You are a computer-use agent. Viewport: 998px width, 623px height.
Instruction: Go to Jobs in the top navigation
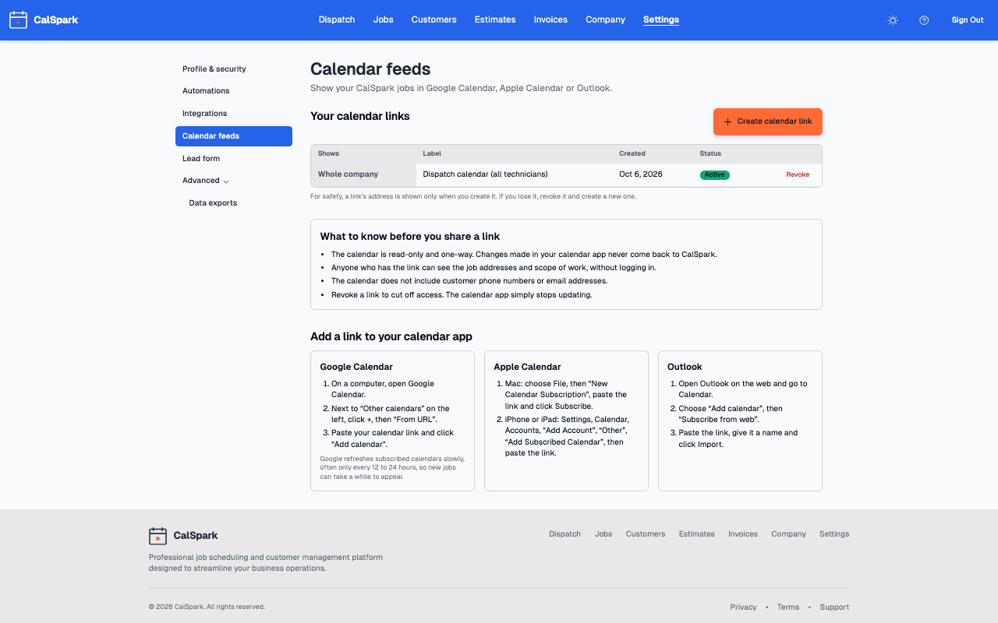tap(384, 19)
